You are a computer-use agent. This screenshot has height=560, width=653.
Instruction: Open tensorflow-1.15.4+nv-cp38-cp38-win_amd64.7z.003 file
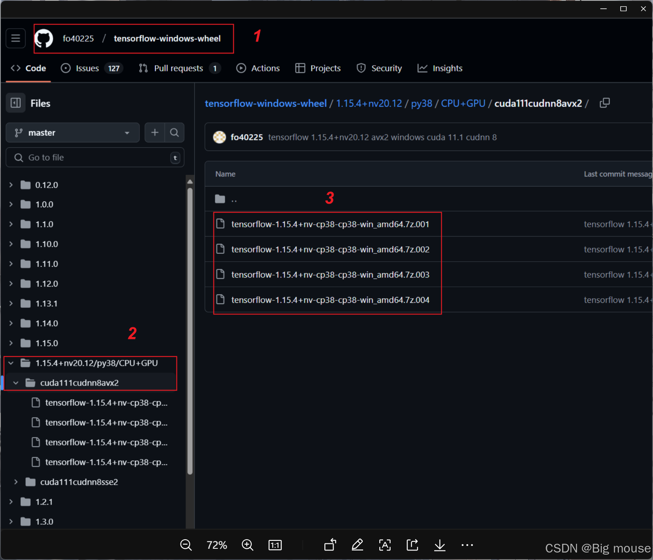point(330,275)
